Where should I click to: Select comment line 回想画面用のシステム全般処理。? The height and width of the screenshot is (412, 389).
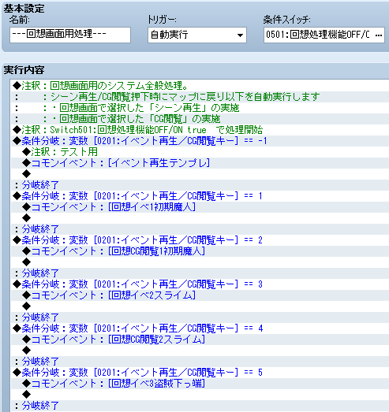pyautogui.click(x=200, y=86)
